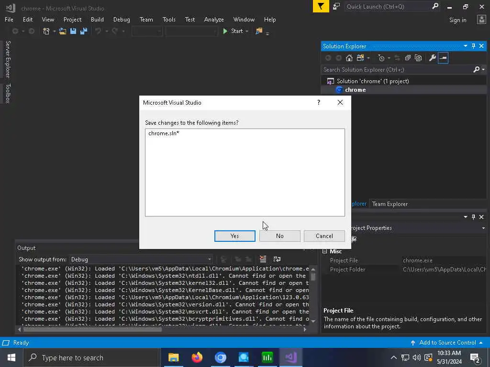Expand Project Properties object dropdown

point(483,228)
